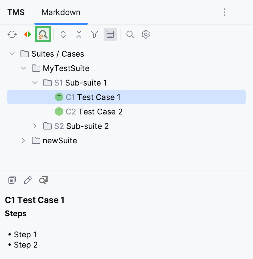Toggle the preview details panel icon
Viewport: 253px width, 259px height.
click(110, 34)
